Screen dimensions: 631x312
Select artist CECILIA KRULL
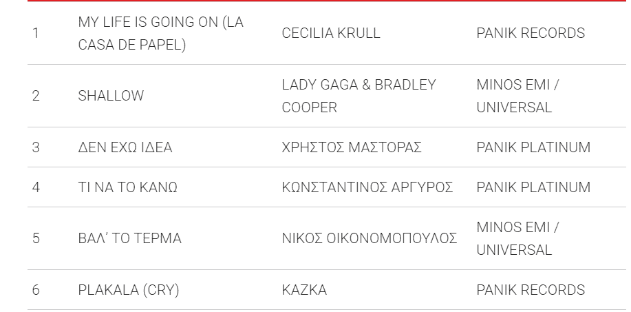[331, 33]
